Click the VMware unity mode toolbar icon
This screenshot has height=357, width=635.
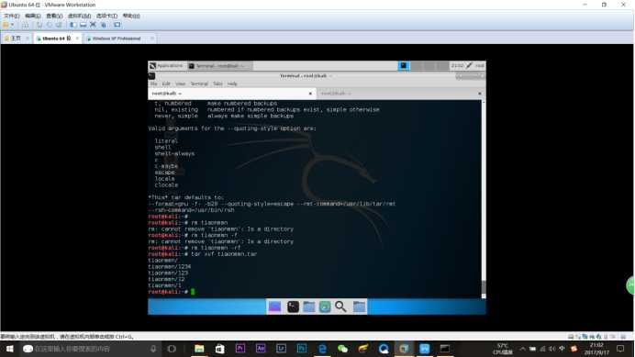(x=104, y=25)
